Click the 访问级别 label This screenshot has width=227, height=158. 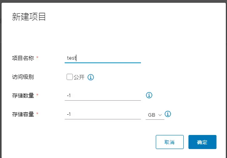click(x=23, y=77)
